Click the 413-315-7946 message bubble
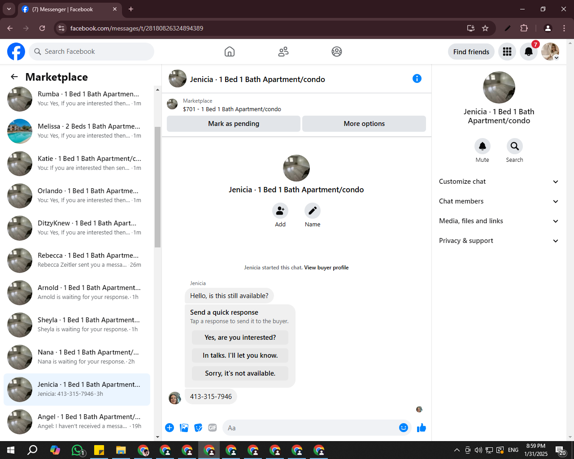 tap(211, 397)
